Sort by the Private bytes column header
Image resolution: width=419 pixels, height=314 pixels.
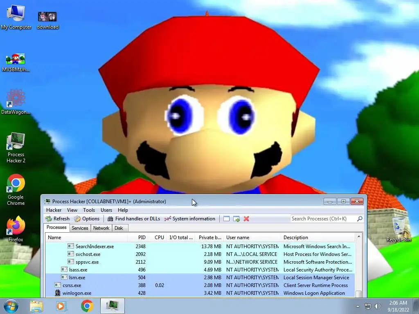tap(210, 238)
